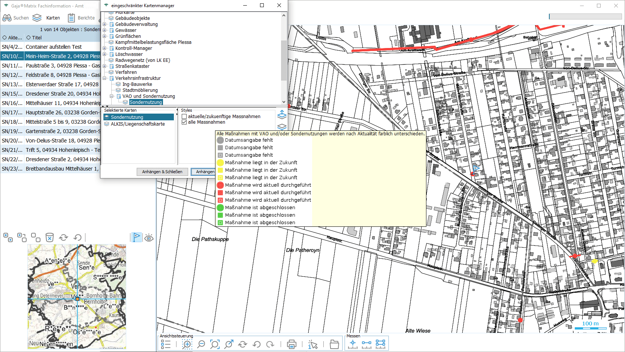The height and width of the screenshot is (352, 625).
Task: Collapse the Verkehrsinfrastruktur tree node
Action: click(105, 78)
